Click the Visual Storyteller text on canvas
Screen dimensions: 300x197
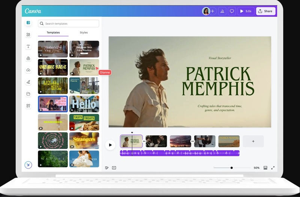(x=220, y=58)
